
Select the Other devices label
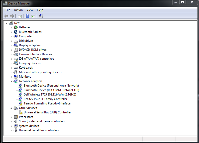28,108
